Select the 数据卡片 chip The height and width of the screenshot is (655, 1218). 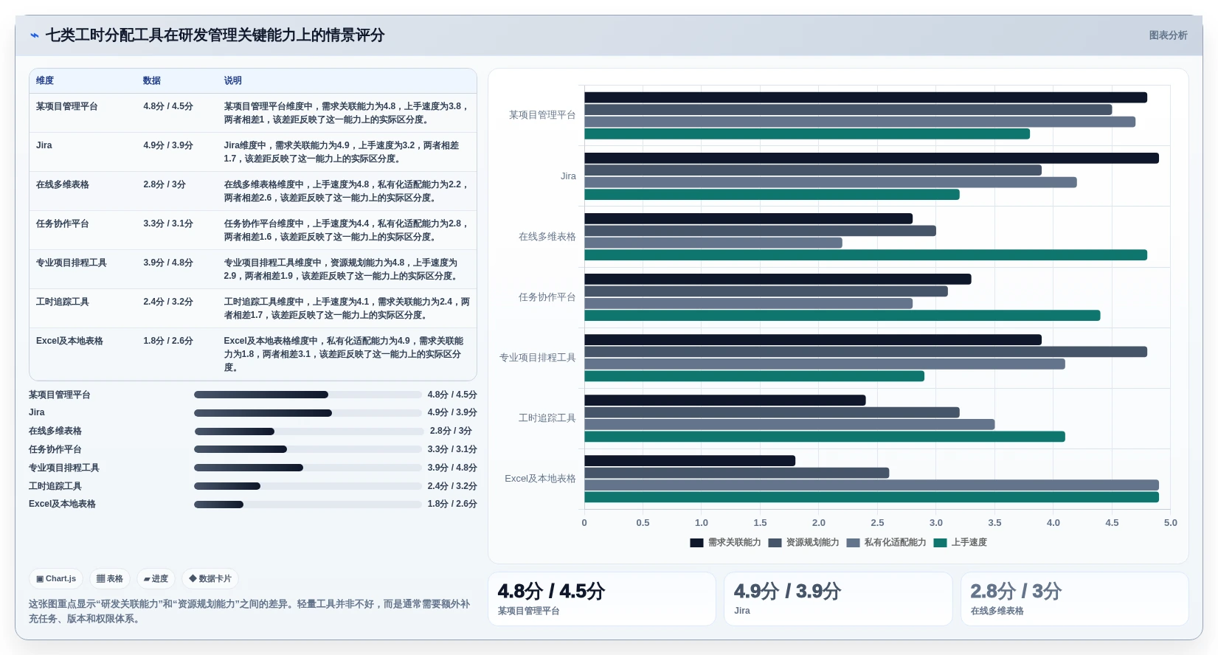point(210,579)
